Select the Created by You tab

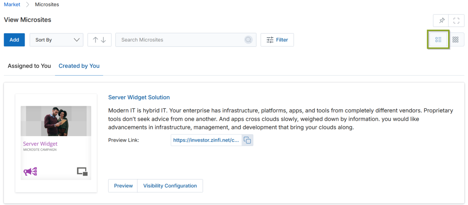click(x=79, y=66)
